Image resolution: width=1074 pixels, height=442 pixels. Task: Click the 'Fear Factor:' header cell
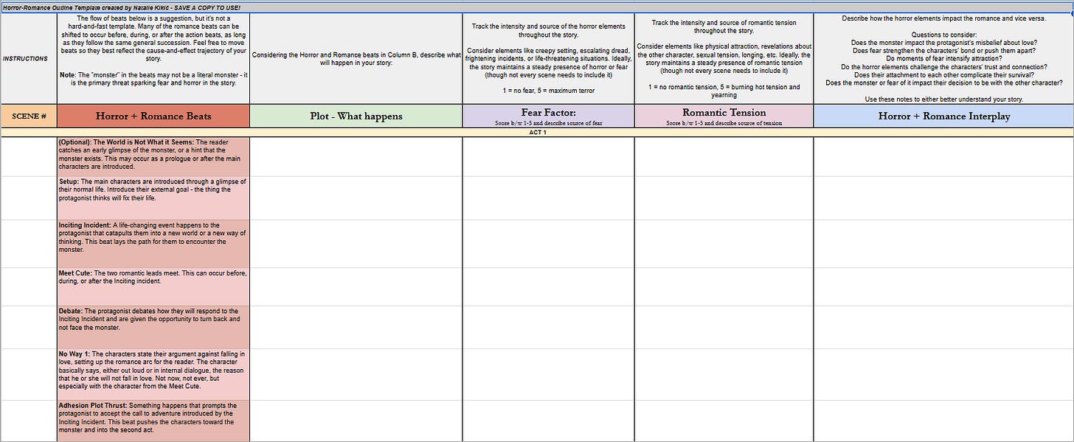tap(548, 116)
